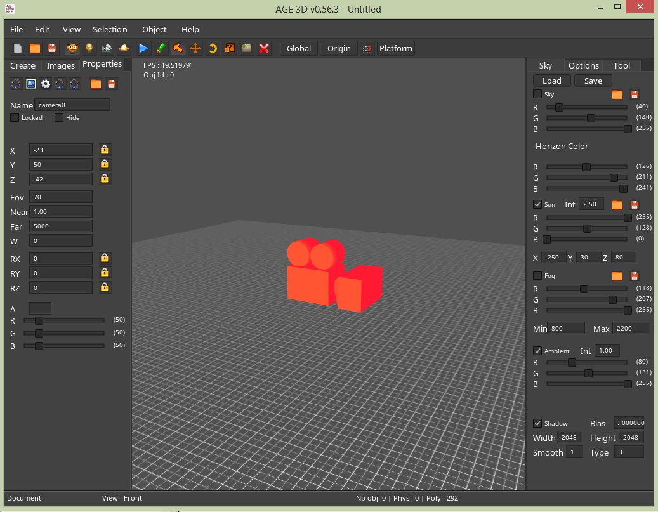Open the image properties icon in Properties tab
Viewport: 658px width, 512px height.
31,84
